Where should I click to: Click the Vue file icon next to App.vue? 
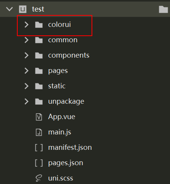[x=39, y=117]
